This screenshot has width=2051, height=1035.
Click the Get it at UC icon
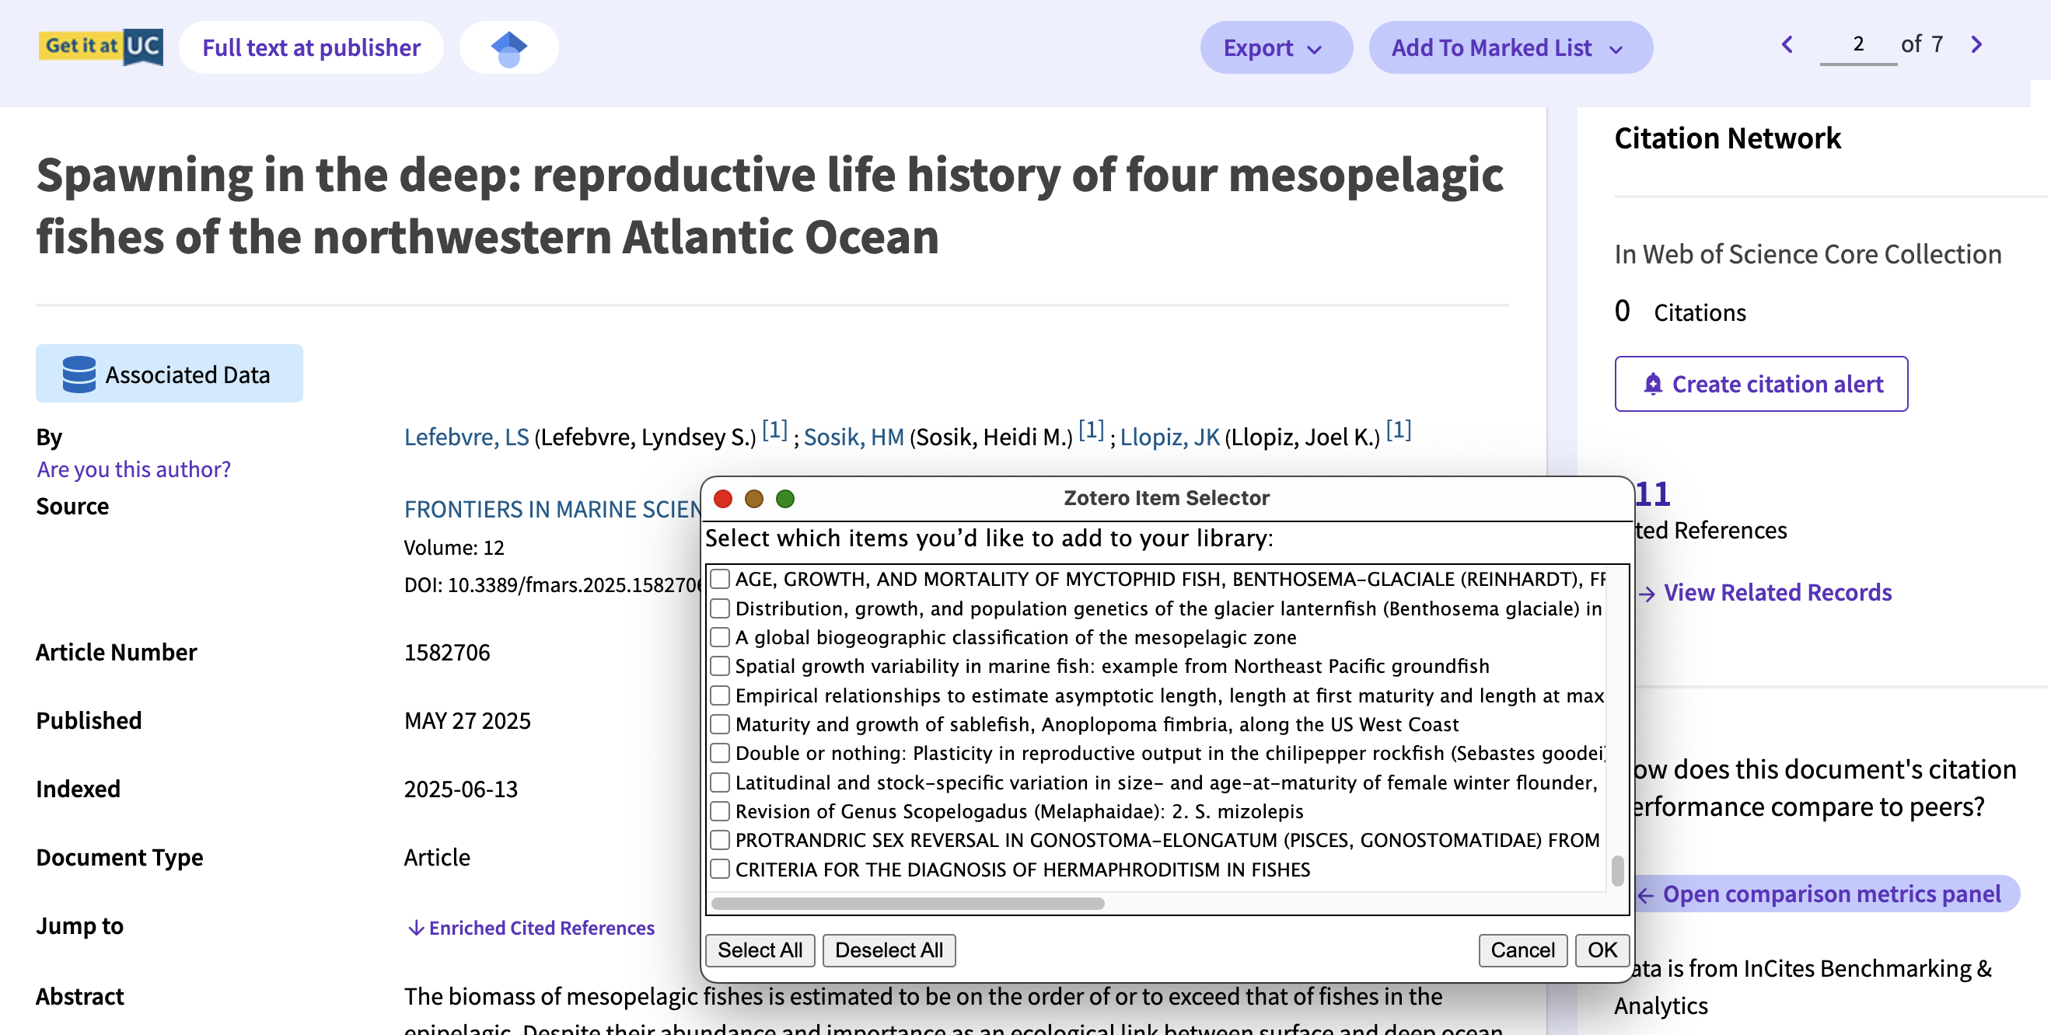tap(100, 47)
